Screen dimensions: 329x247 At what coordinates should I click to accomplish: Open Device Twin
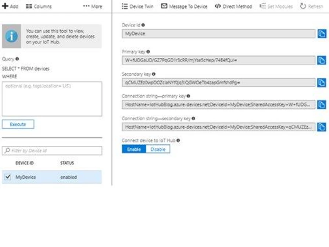coord(137,6)
